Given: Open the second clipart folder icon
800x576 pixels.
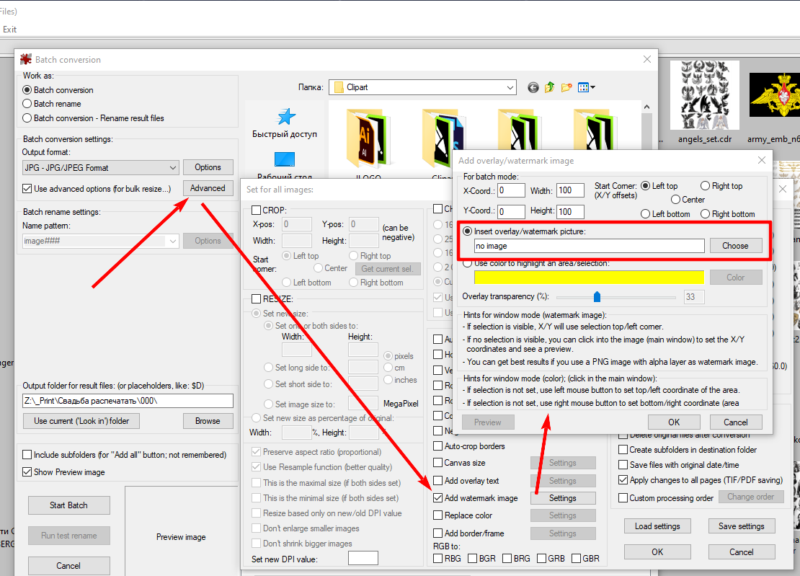Looking at the screenshot, I should [443, 138].
